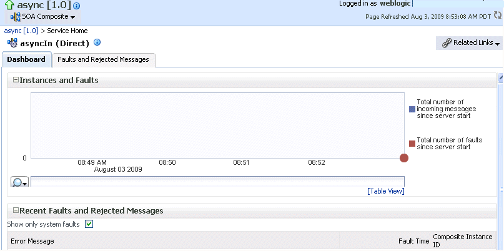Click the blue incoming messages legend swatch
This screenshot has width=504, height=251.
pyautogui.click(x=412, y=109)
